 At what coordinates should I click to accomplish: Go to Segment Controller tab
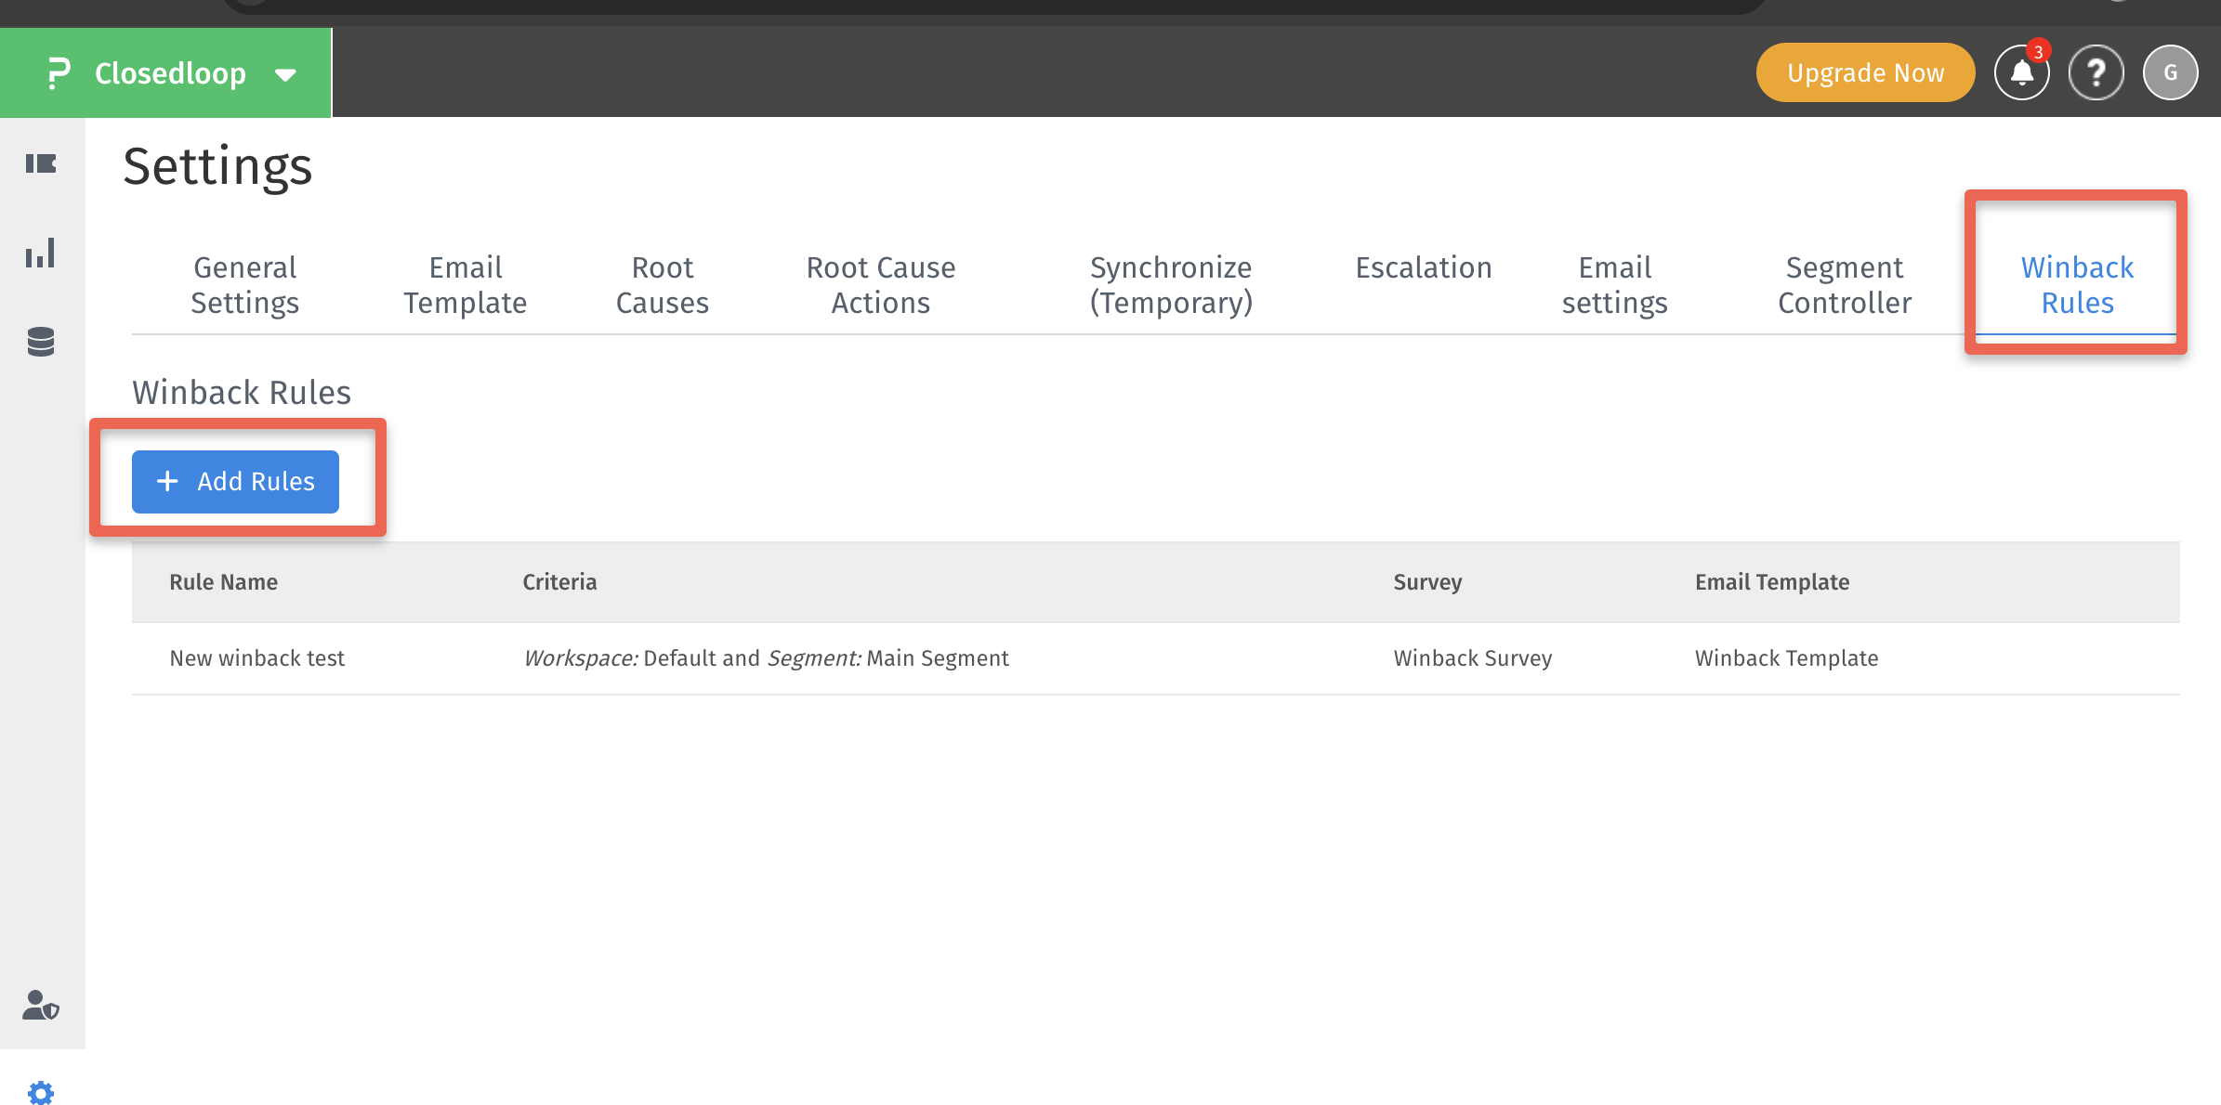(x=1844, y=285)
